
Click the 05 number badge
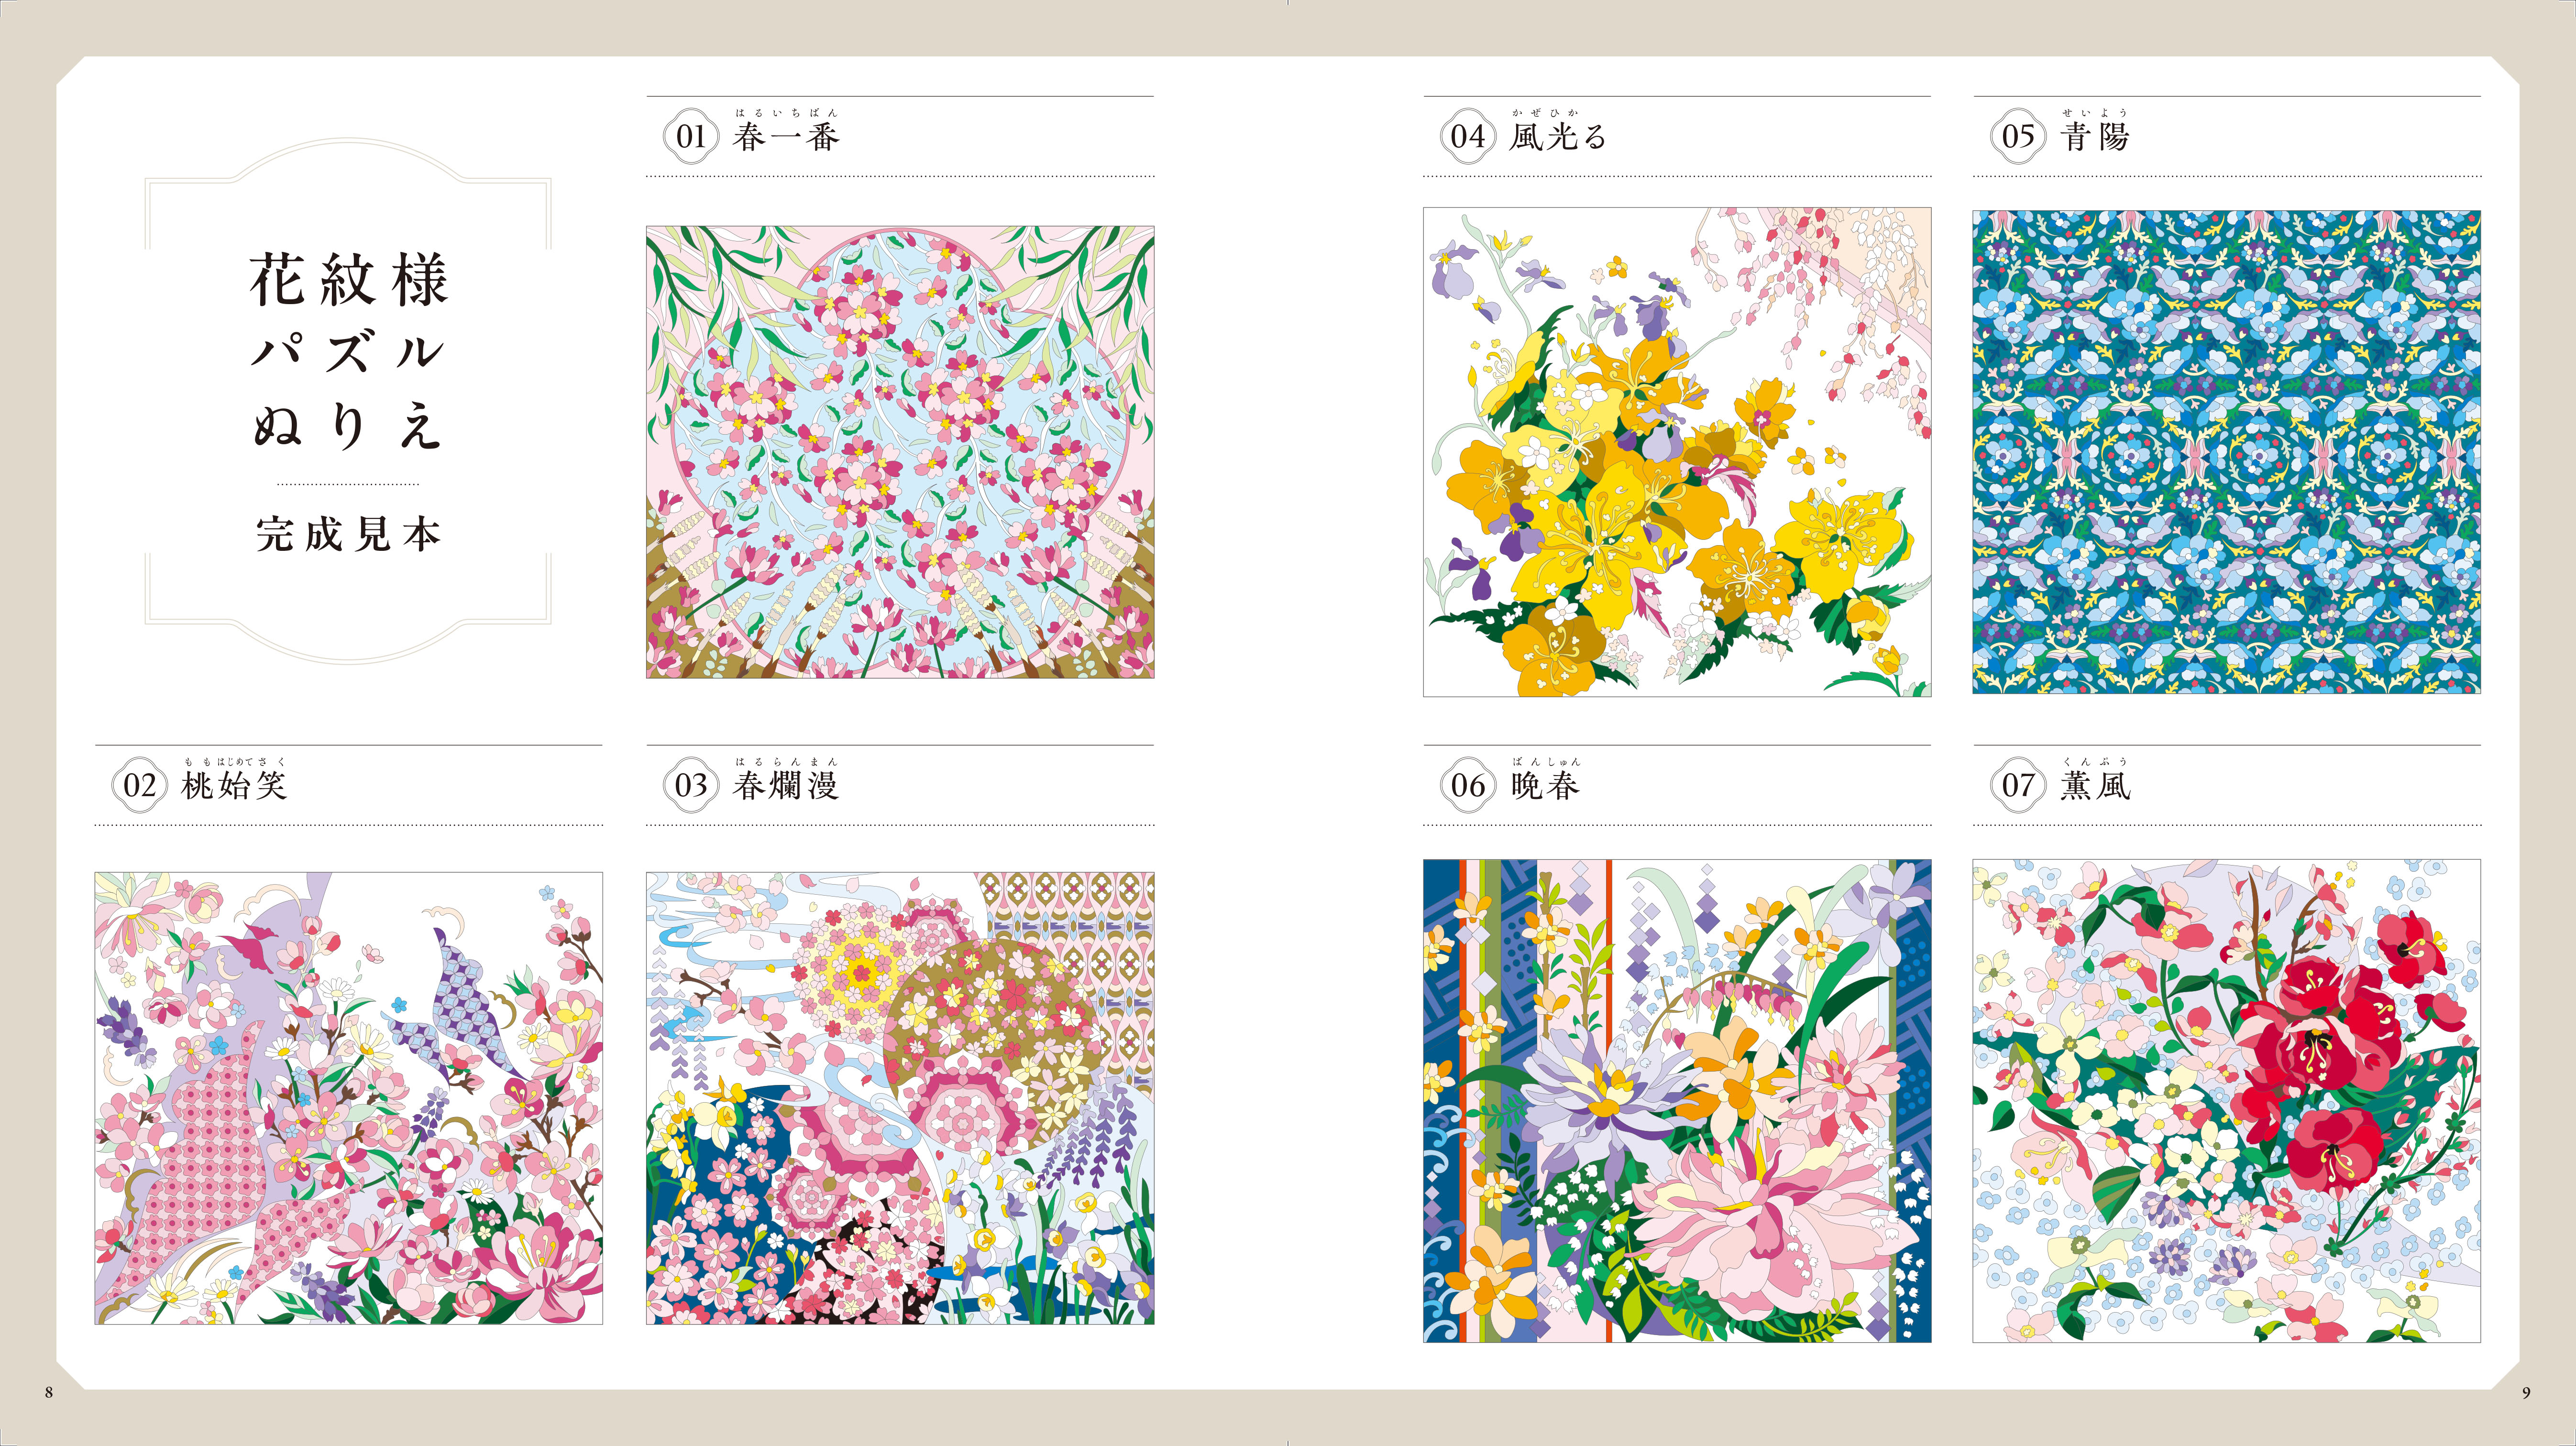(2018, 136)
